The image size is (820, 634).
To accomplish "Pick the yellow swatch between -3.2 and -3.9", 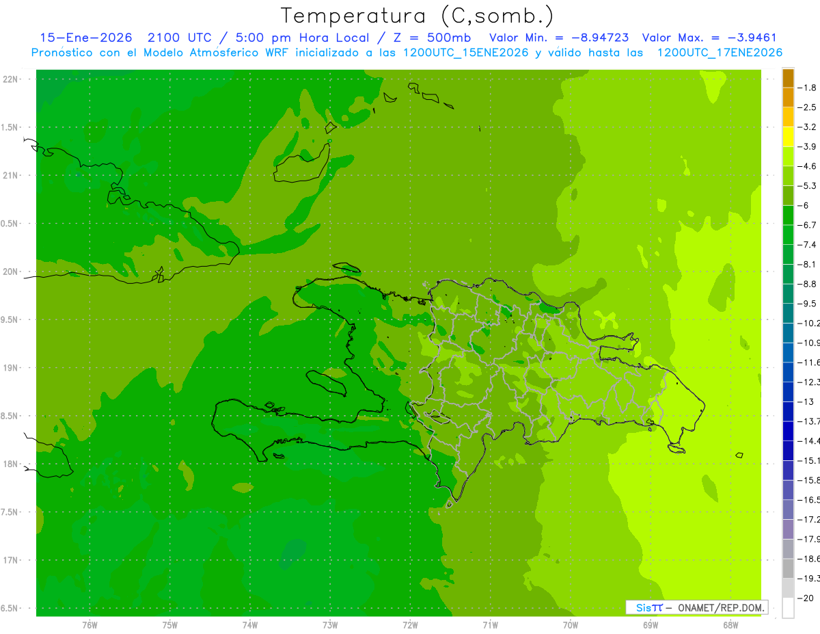I will click(x=788, y=137).
